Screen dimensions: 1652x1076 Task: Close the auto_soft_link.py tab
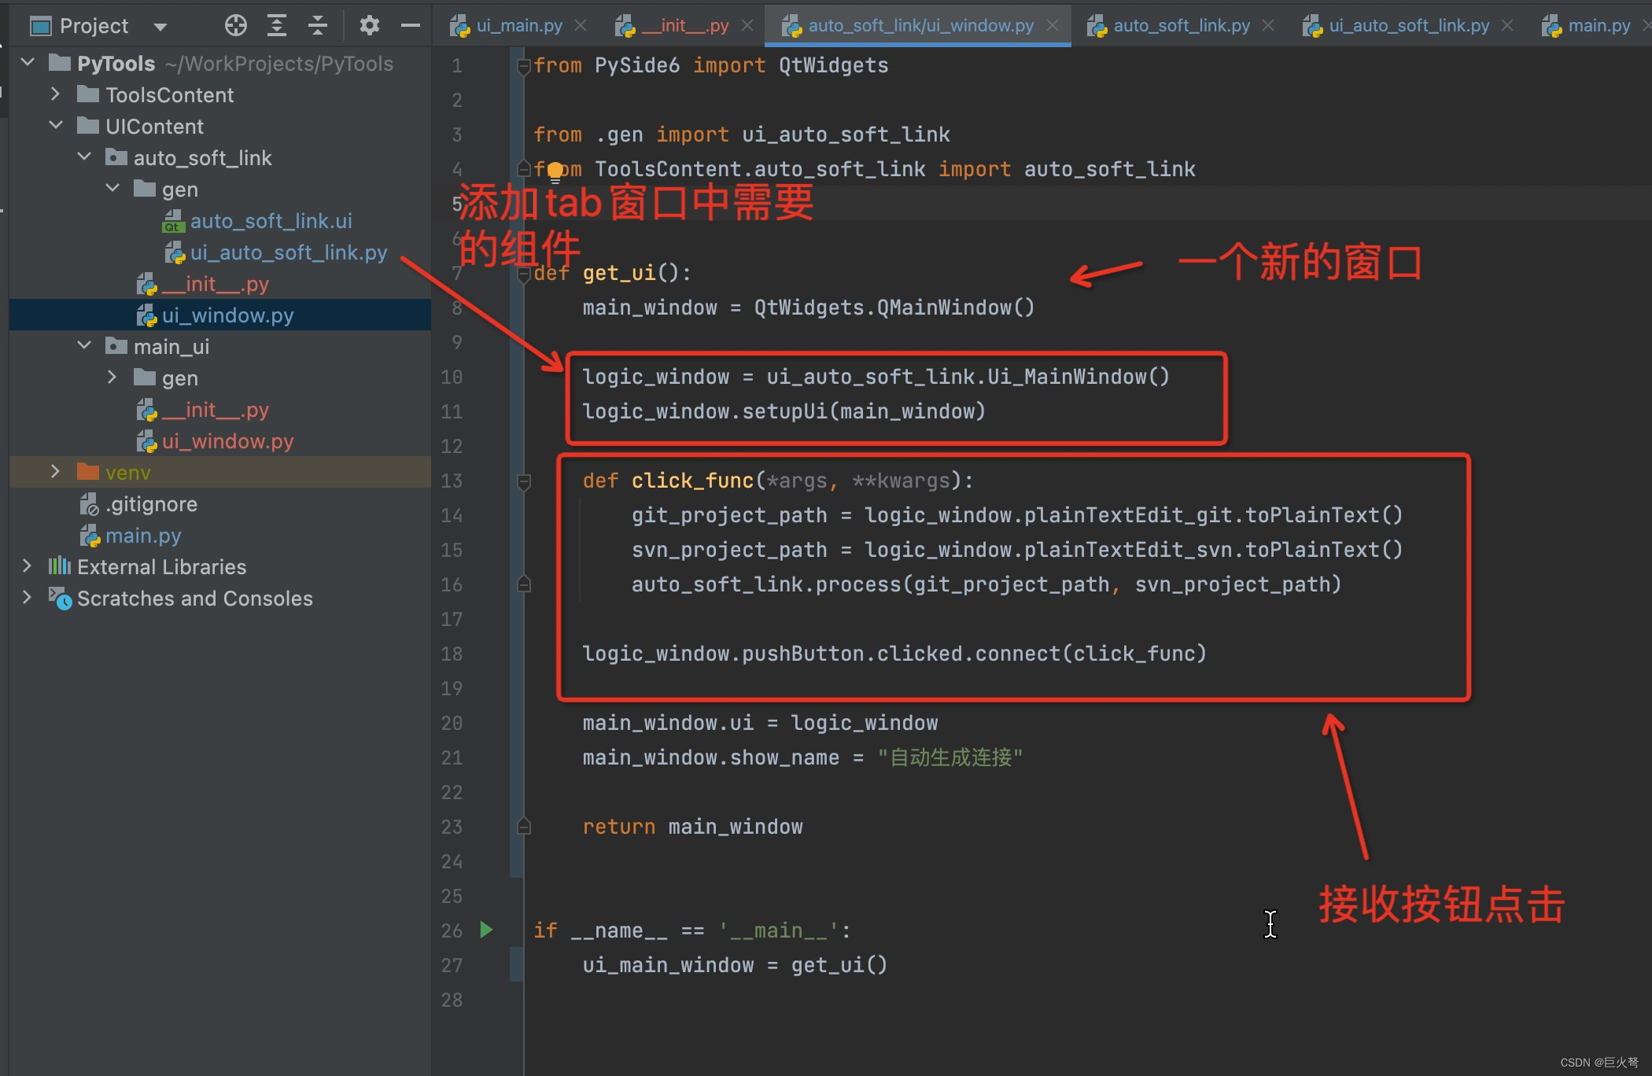(1268, 26)
